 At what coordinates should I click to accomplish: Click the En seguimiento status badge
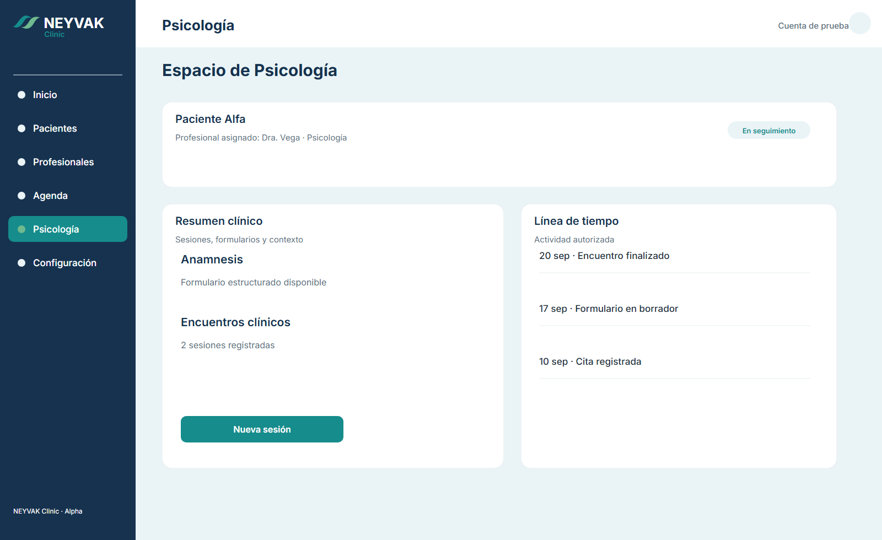(x=769, y=131)
